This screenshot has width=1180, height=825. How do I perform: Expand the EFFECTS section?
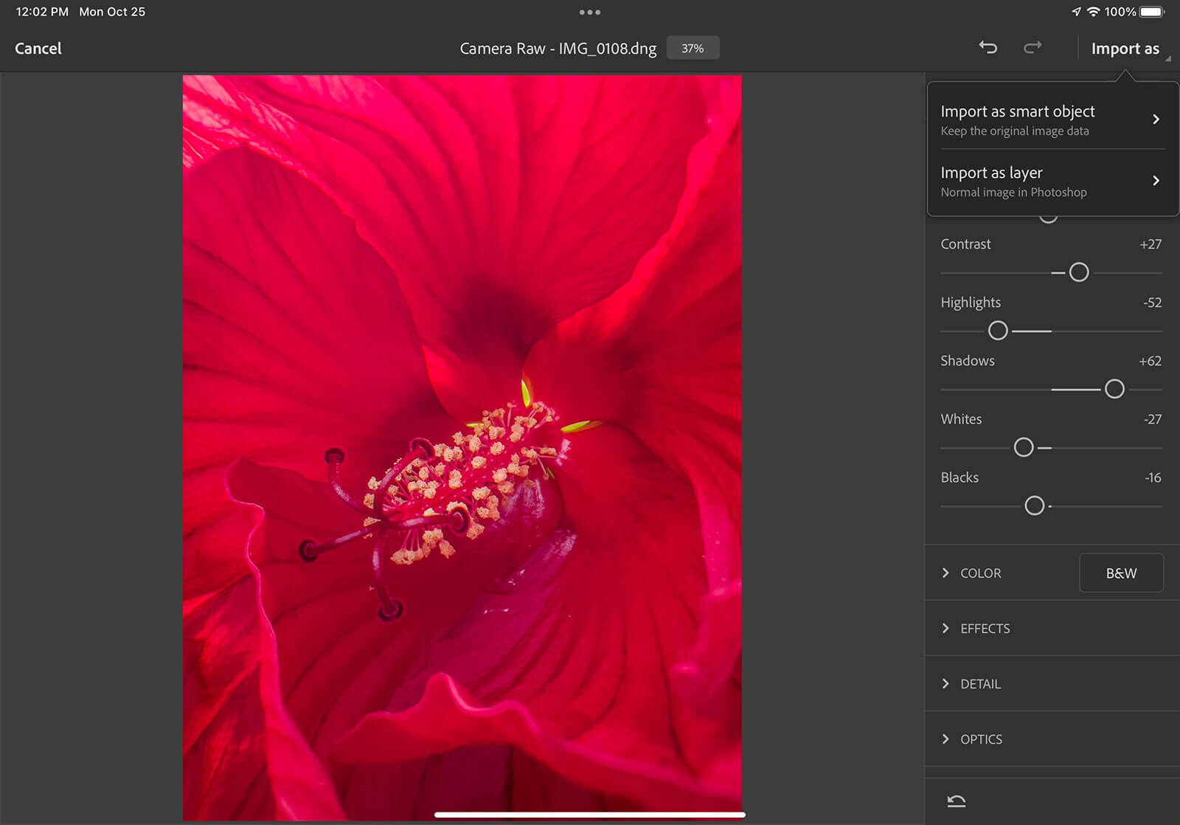tap(985, 629)
